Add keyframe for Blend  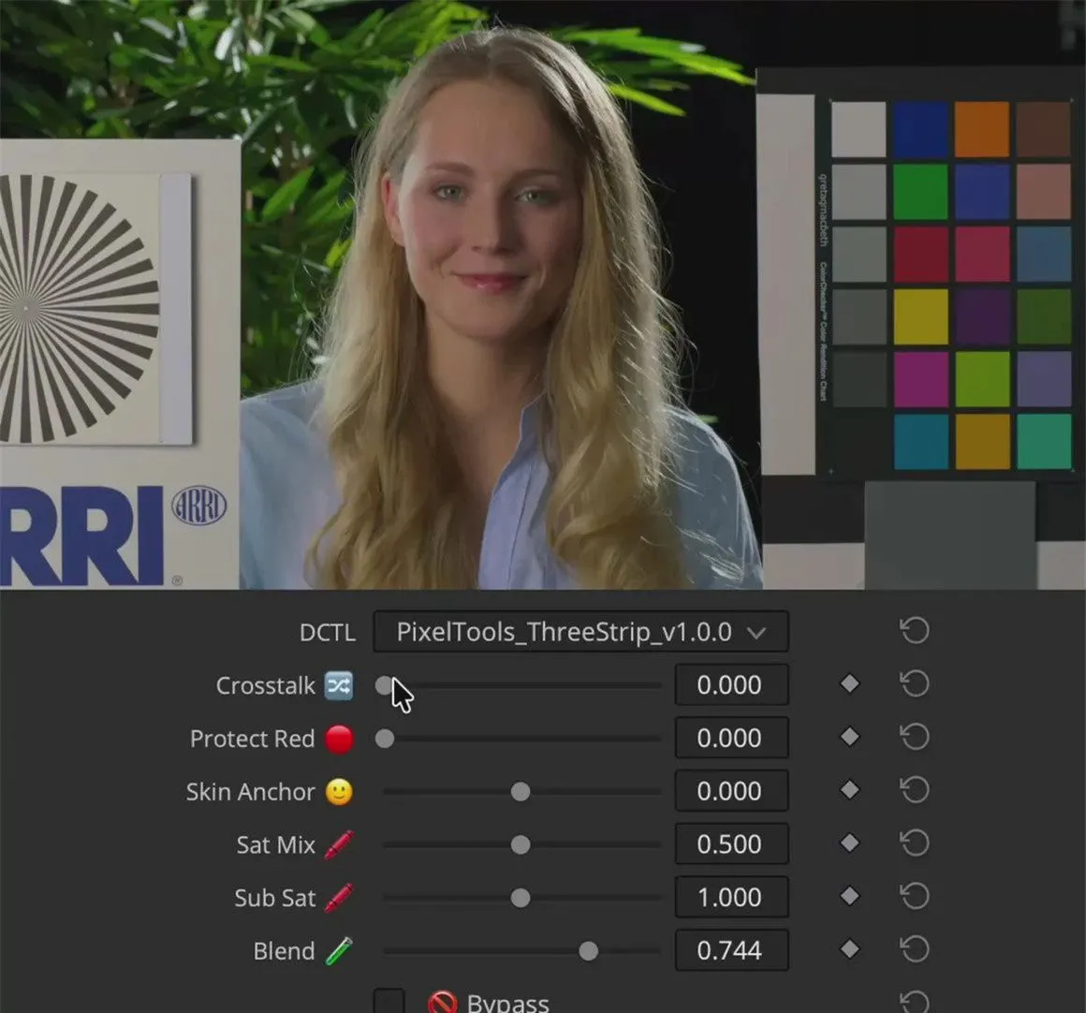[x=849, y=949]
